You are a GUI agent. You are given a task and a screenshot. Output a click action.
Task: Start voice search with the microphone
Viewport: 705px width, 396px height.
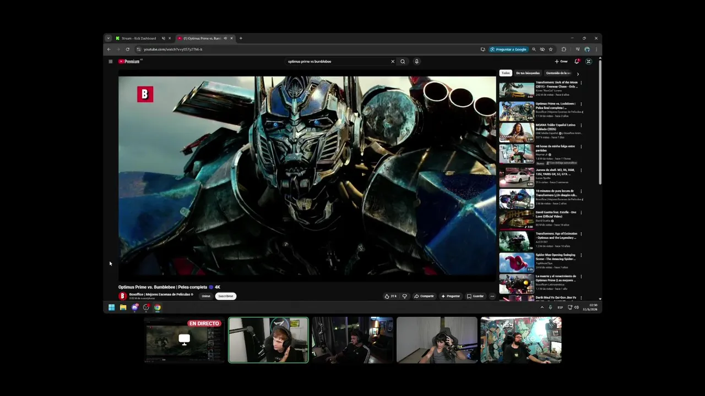(416, 62)
